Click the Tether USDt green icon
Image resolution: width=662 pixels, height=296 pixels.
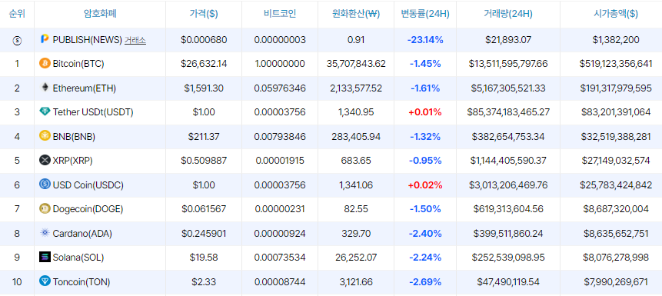click(x=45, y=112)
